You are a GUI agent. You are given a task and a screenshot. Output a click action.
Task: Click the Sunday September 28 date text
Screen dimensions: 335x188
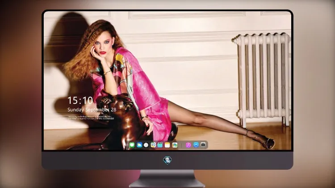click(x=92, y=110)
